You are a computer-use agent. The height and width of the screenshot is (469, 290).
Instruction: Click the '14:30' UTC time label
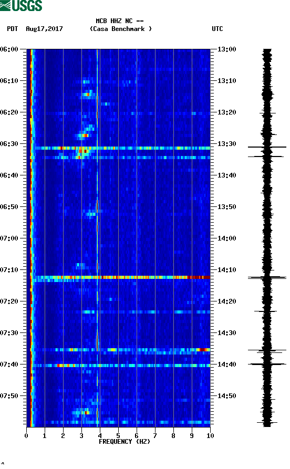[x=226, y=333]
